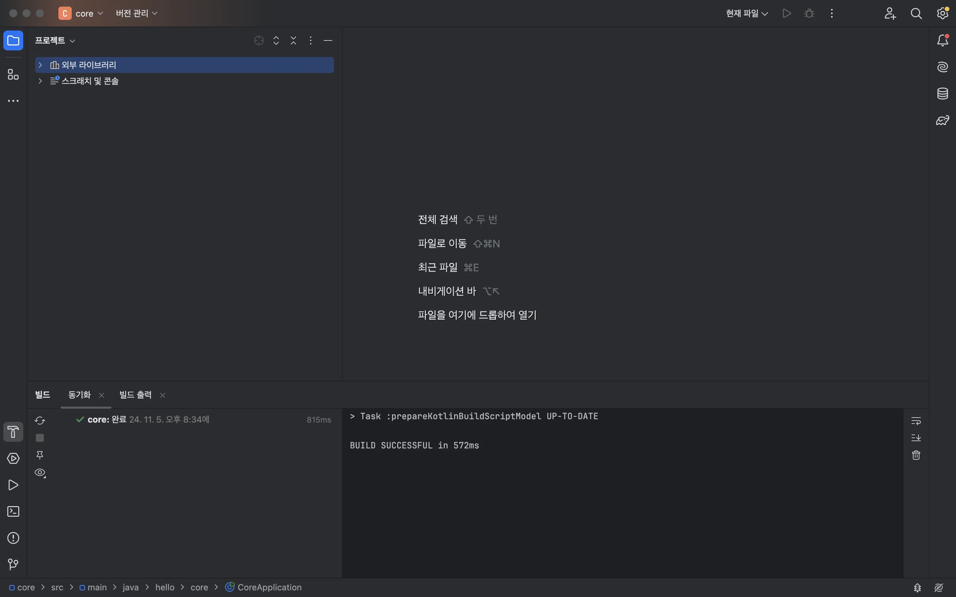Open Code With Me user icon
The width and height of the screenshot is (956, 597).
coord(890,13)
